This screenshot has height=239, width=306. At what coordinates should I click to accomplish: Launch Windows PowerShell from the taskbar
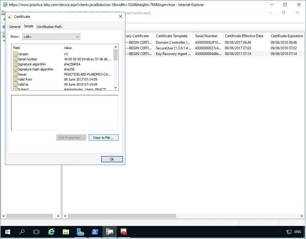tap(95, 232)
